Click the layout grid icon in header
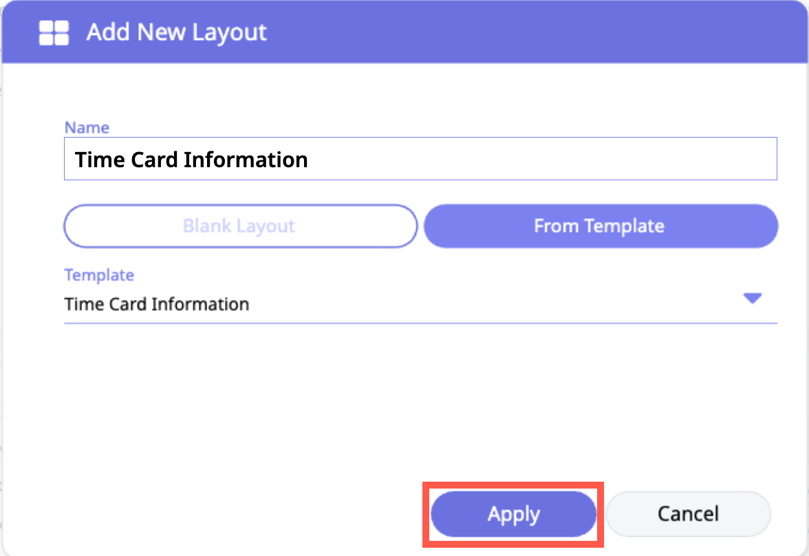 pos(54,32)
